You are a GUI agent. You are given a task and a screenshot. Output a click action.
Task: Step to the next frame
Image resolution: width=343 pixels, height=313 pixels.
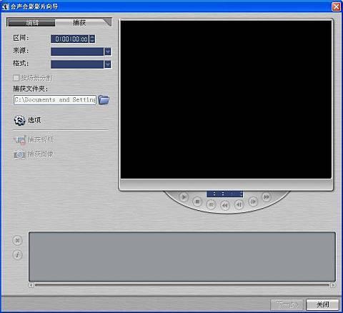pos(253,202)
